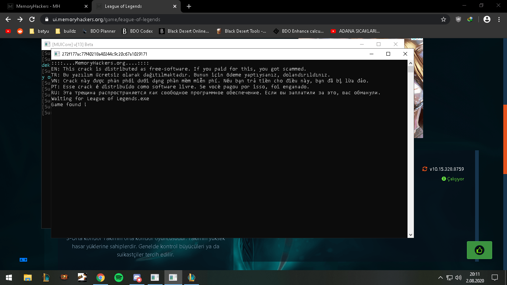Click the 'Waiting for League of Legends.exe' line
The height and width of the screenshot is (285, 507).
tap(100, 99)
